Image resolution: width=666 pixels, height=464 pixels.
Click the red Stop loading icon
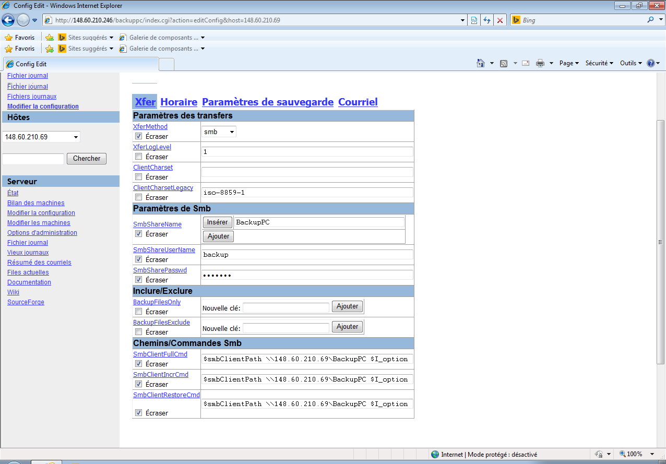pos(500,20)
